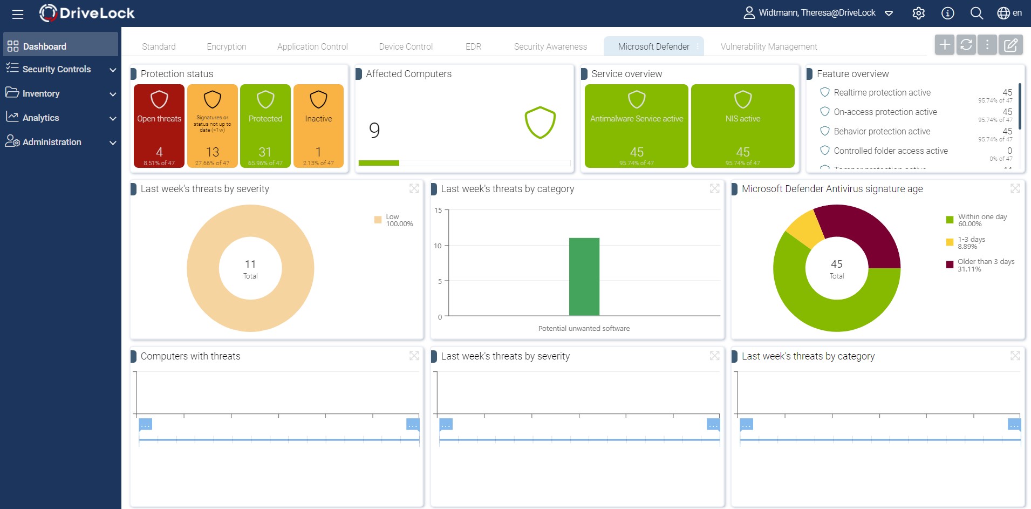Expand the Analytics section
This screenshot has height=509, width=1031.
(113, 118)
